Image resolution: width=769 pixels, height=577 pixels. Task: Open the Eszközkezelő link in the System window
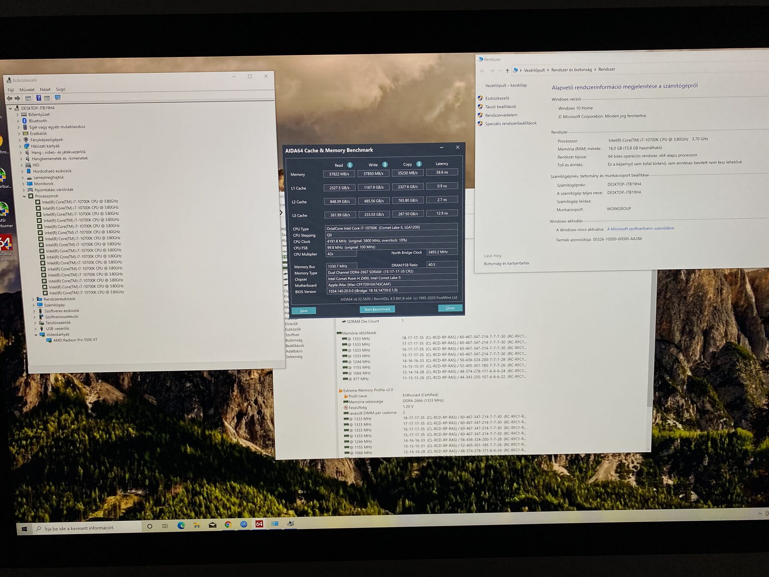pos(497,98)
